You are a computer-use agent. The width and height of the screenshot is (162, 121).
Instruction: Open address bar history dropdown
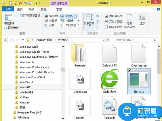coord(103,40)
